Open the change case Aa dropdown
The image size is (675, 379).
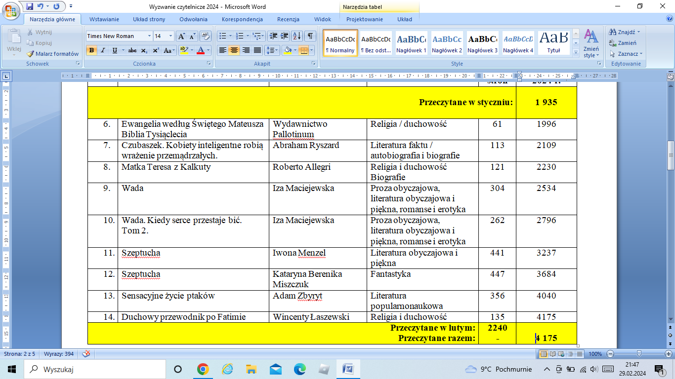coord(169,50)
